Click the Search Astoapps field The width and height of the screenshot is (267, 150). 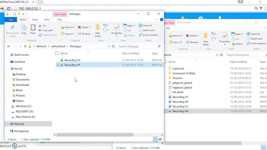(139, 46)
